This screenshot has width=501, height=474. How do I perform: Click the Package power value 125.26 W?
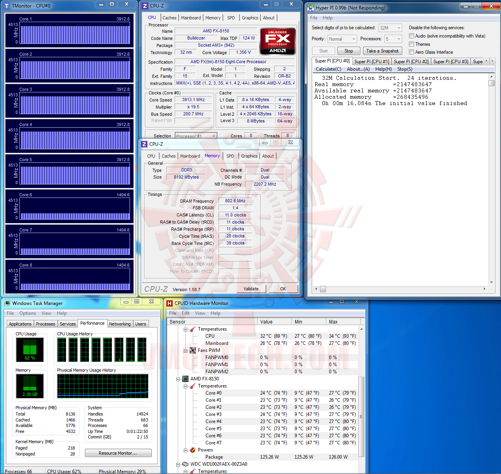tap(269, 457)
